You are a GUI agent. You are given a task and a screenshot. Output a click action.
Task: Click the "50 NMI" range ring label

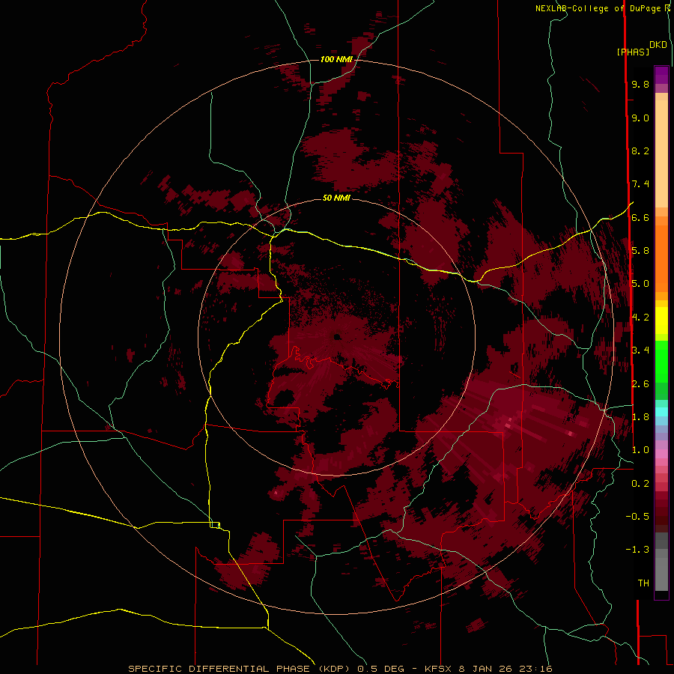point(336,198)
